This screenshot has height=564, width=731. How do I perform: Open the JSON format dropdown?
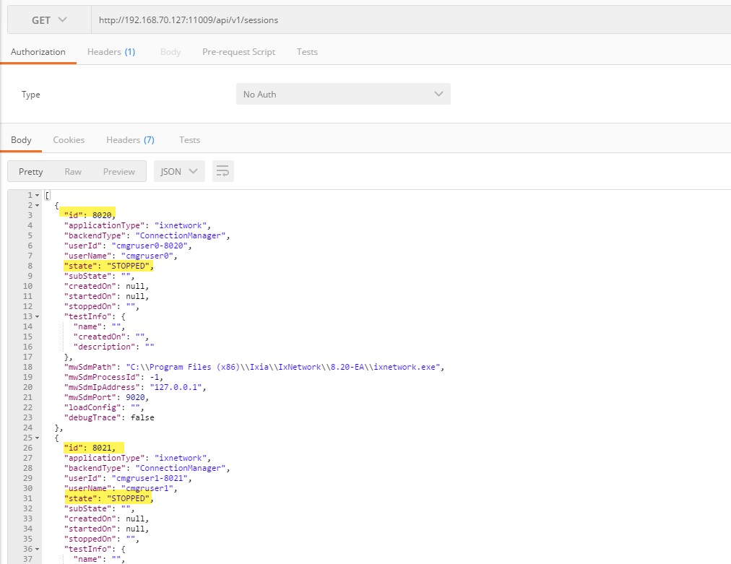179,172
